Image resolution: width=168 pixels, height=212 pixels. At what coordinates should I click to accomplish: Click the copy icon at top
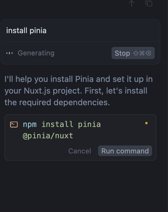tap(149, 3)
